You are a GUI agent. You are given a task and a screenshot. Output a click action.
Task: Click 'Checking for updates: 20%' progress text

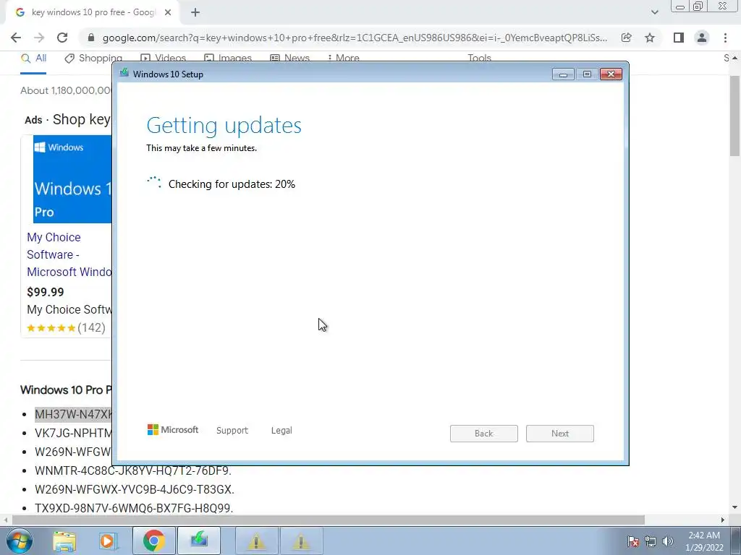(x=232, y=184)
